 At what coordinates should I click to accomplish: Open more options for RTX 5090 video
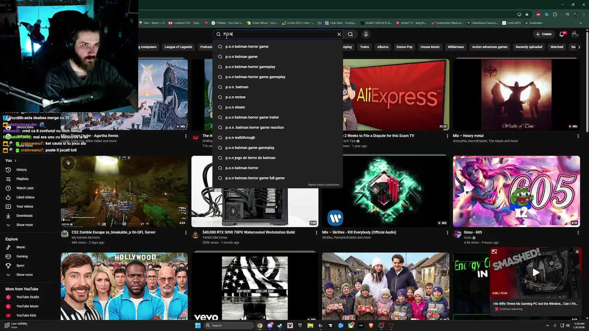[316, 233]
